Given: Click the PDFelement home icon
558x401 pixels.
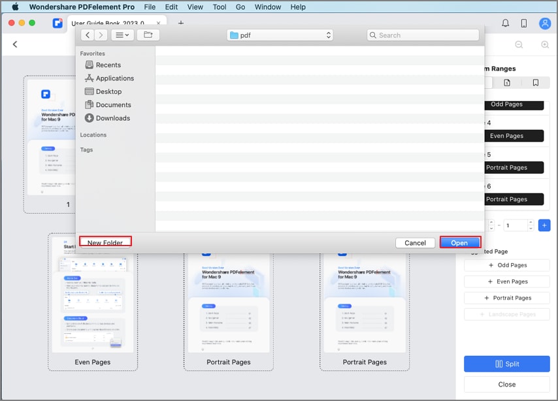Looking at the screenshot, I should point(57,23).
